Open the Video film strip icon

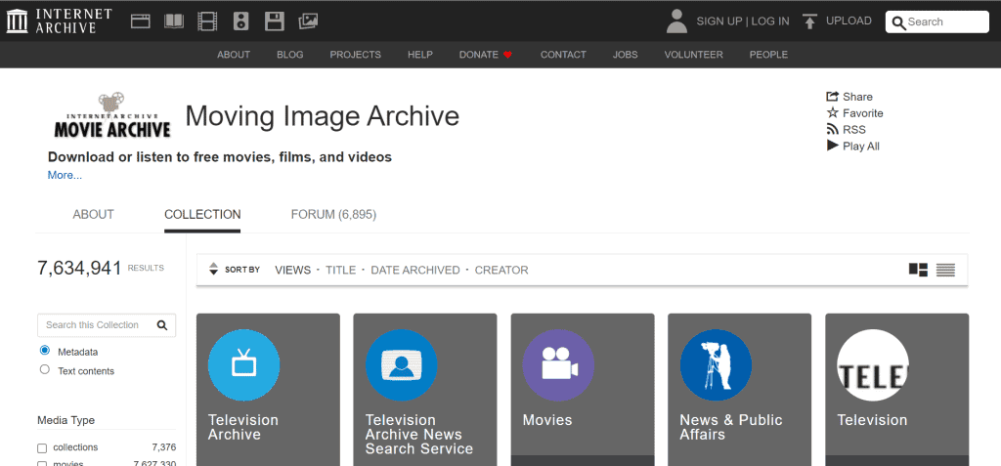(207, 21)
